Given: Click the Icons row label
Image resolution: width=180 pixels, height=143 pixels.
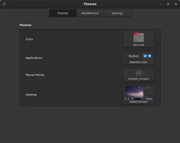Looking at the screenshot, I should click(29, 39).
